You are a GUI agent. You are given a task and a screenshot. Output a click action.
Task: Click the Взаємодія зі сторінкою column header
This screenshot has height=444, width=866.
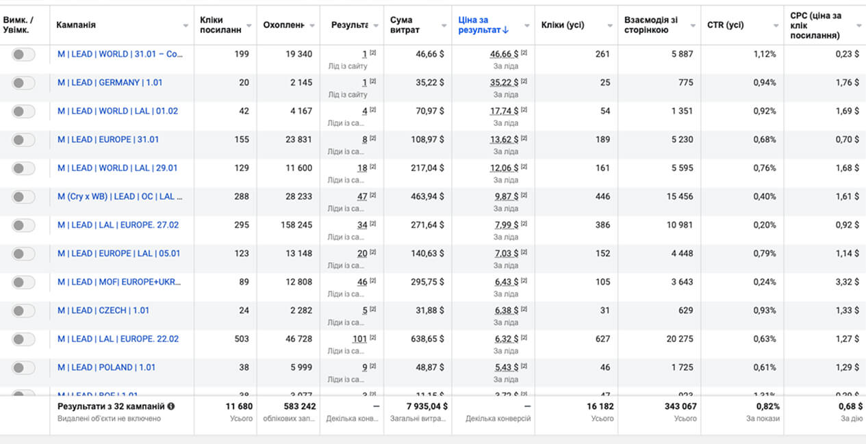coord(651,25)
